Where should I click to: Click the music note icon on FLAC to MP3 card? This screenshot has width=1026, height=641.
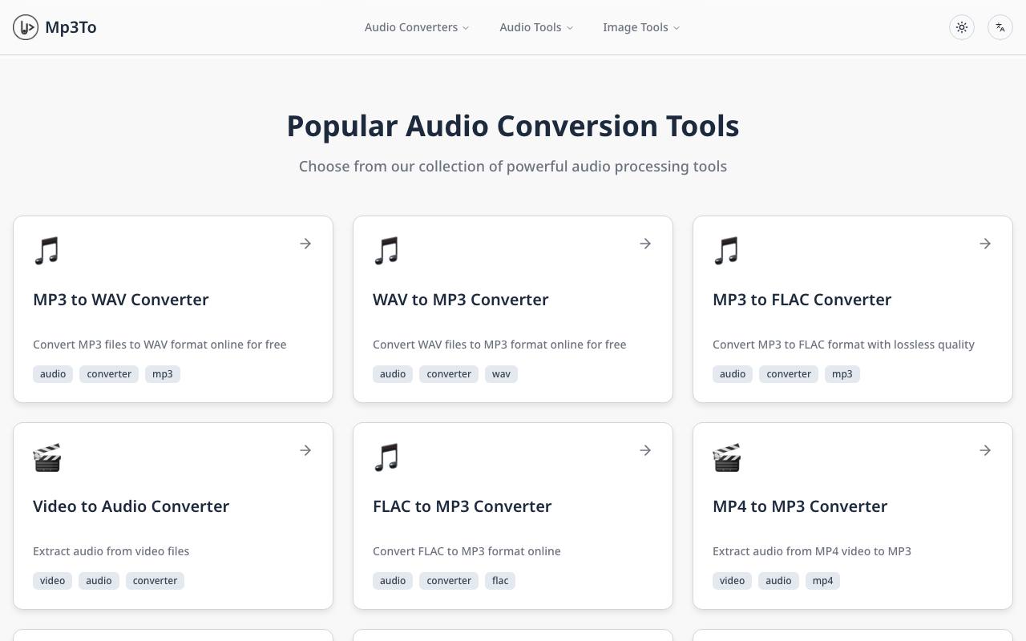coord(386,458)
